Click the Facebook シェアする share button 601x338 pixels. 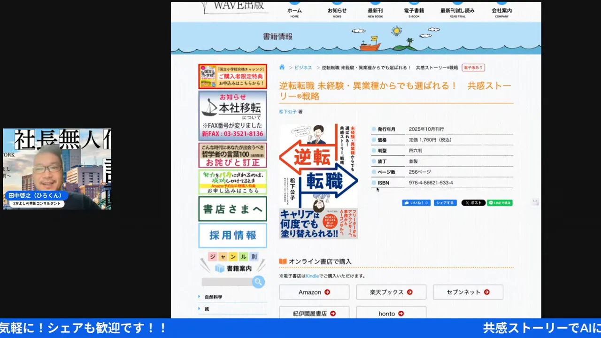pos(445,203)
